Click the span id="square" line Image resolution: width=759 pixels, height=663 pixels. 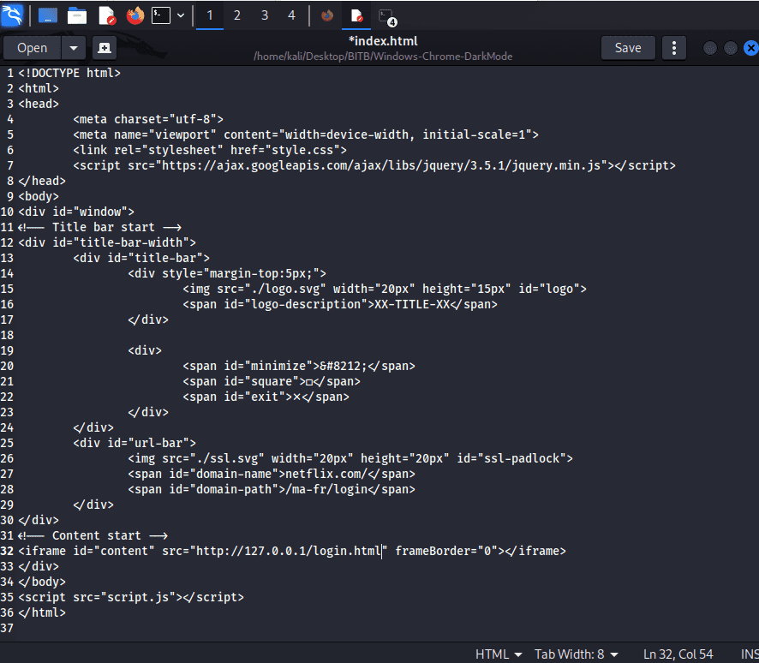272,381
